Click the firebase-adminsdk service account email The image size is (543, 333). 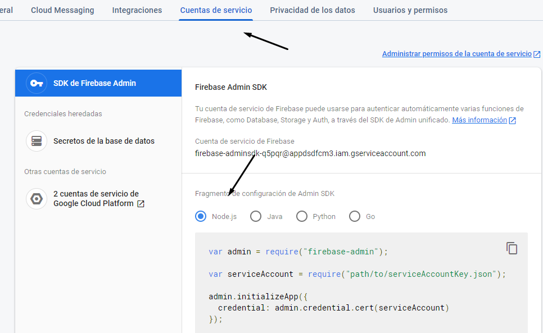tap(310, 153)
